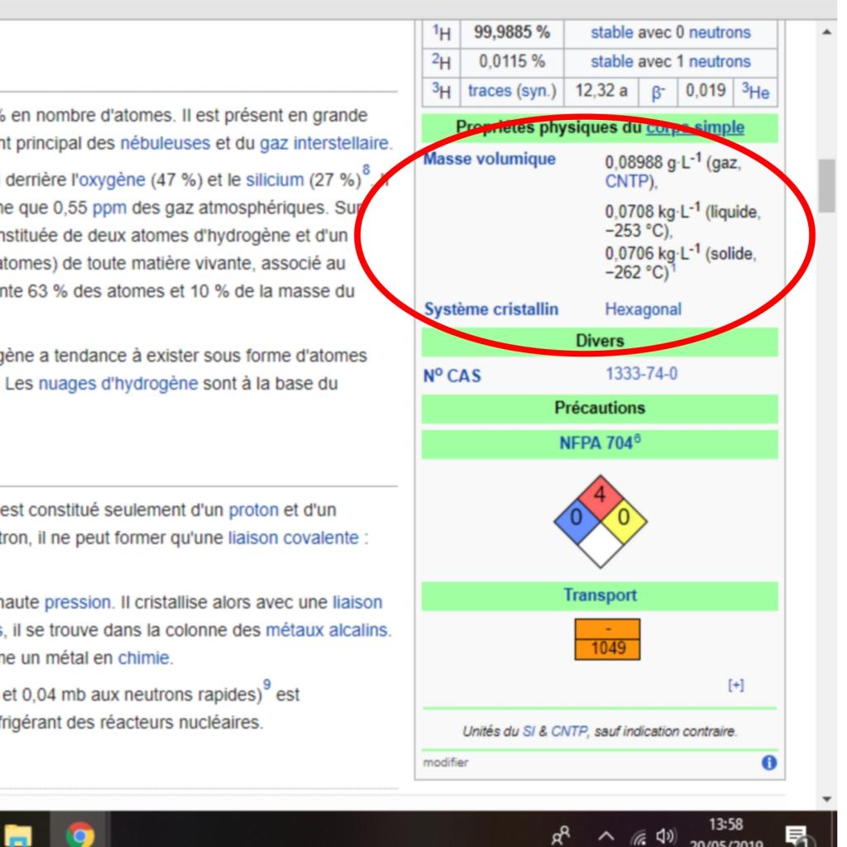Click the blue health 0 diamond
The image size is (847, 847).
577,519
